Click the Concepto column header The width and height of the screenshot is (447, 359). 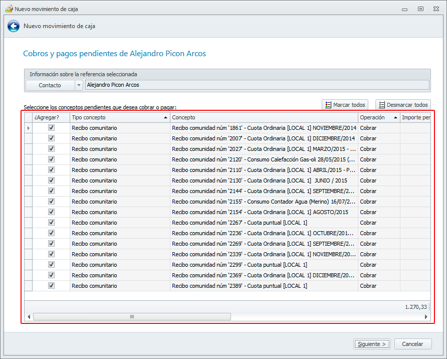coord(264,117)
